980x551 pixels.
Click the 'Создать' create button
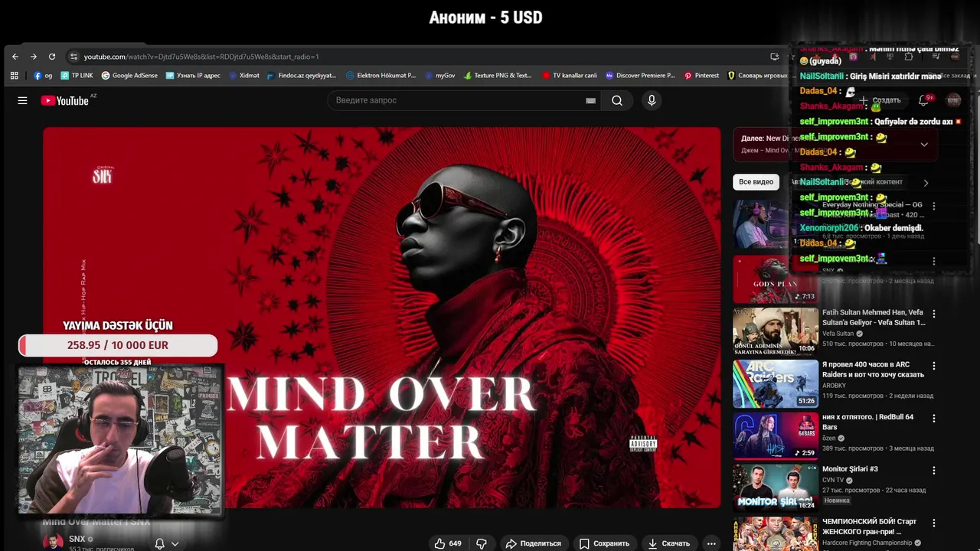[880, 100]
